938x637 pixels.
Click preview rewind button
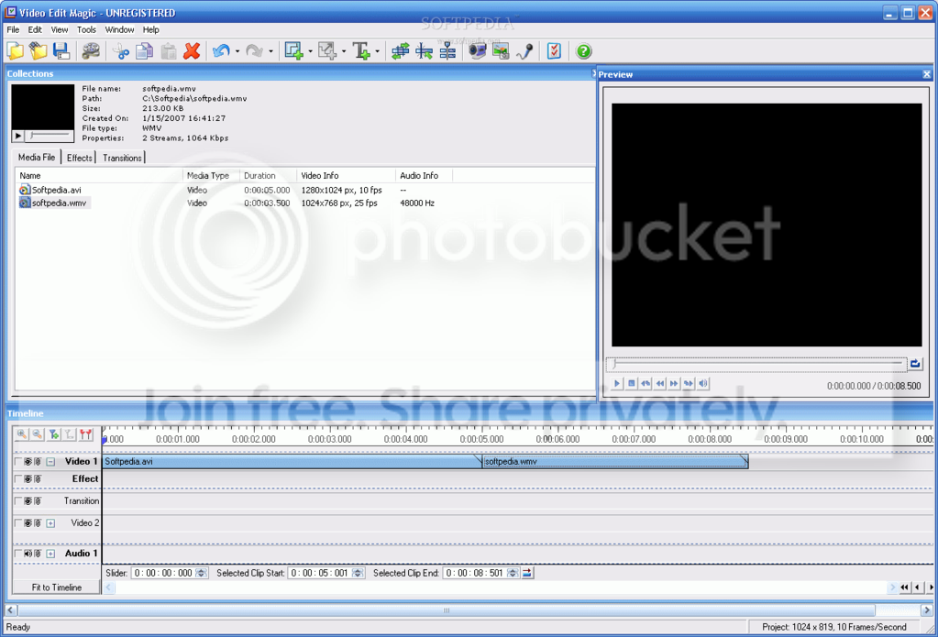[660, 383]
